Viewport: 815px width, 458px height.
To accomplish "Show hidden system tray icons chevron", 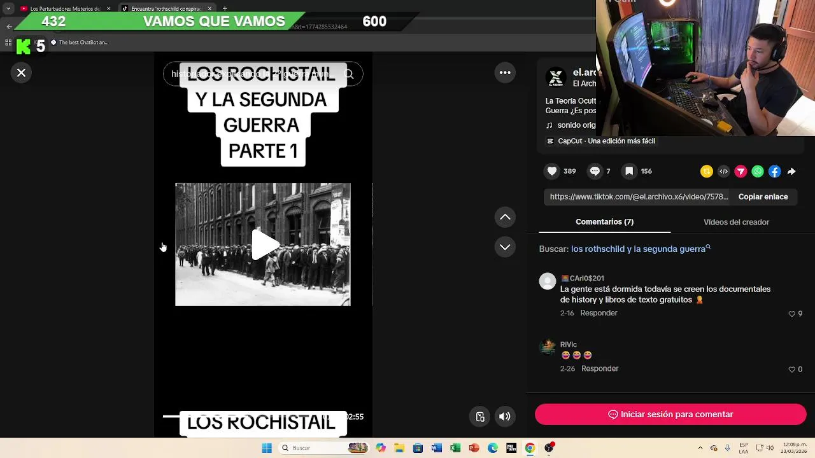I will pyautogui.click(x=700, y=448).
